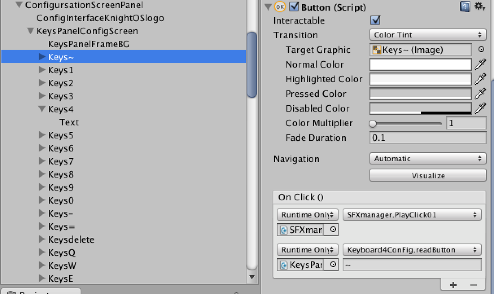Open the Transition Color Tint dropdown

point(428,35)
